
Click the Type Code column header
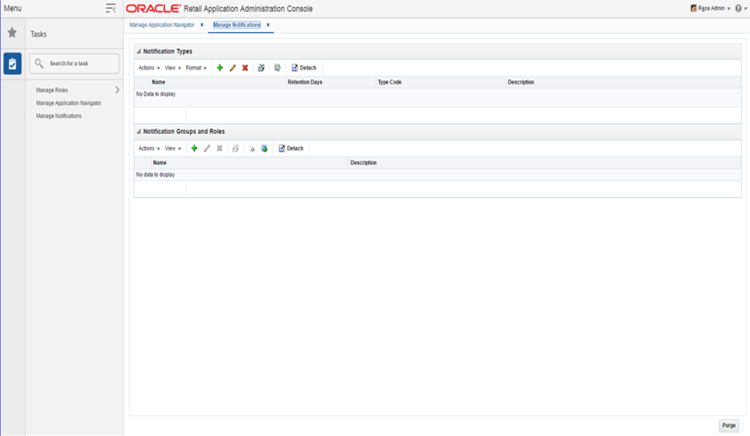pos(390,82)
